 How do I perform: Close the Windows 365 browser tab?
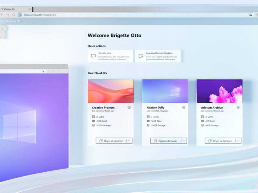pyautogui.click(x=30, y=9)
